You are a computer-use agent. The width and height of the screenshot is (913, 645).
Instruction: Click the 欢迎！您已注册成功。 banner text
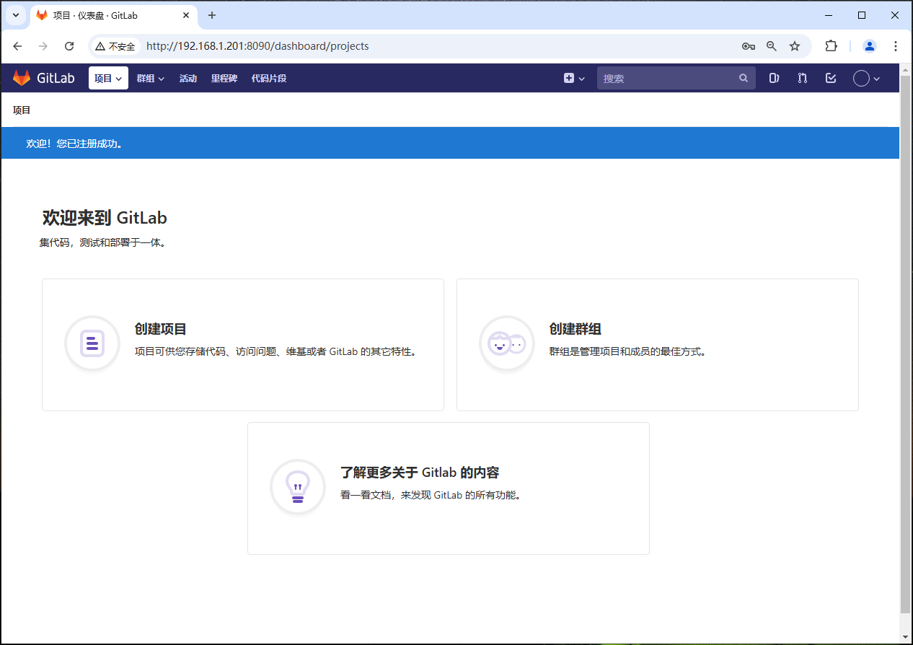tap(76, 144)
